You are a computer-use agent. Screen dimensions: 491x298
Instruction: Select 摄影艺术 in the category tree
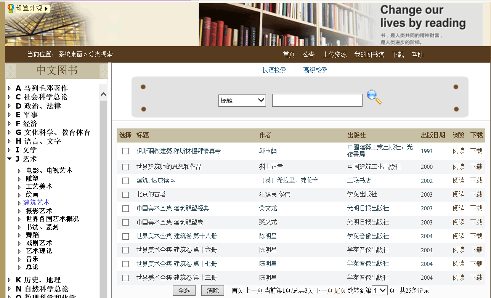click(39, 211)
